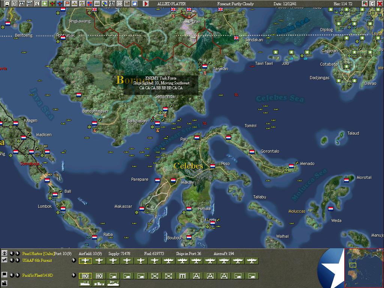Click the red play end-turn arrow
The height and width of the screenshot is (288, 384).
146,3
